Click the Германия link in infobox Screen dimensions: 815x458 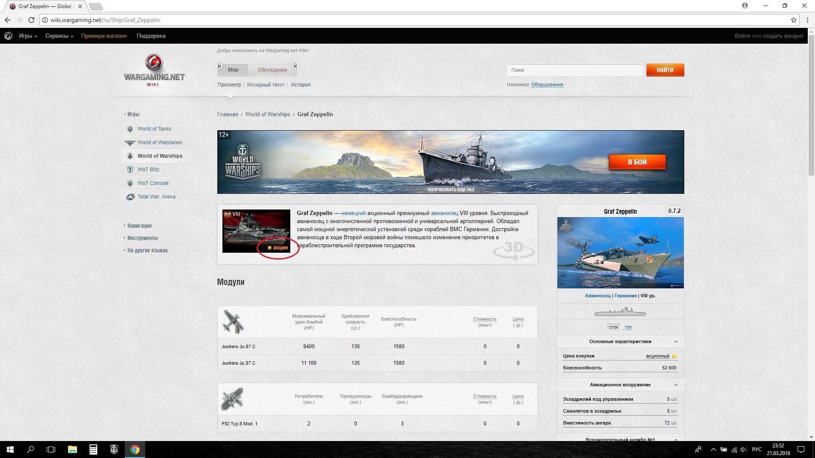tap(625, 296)
